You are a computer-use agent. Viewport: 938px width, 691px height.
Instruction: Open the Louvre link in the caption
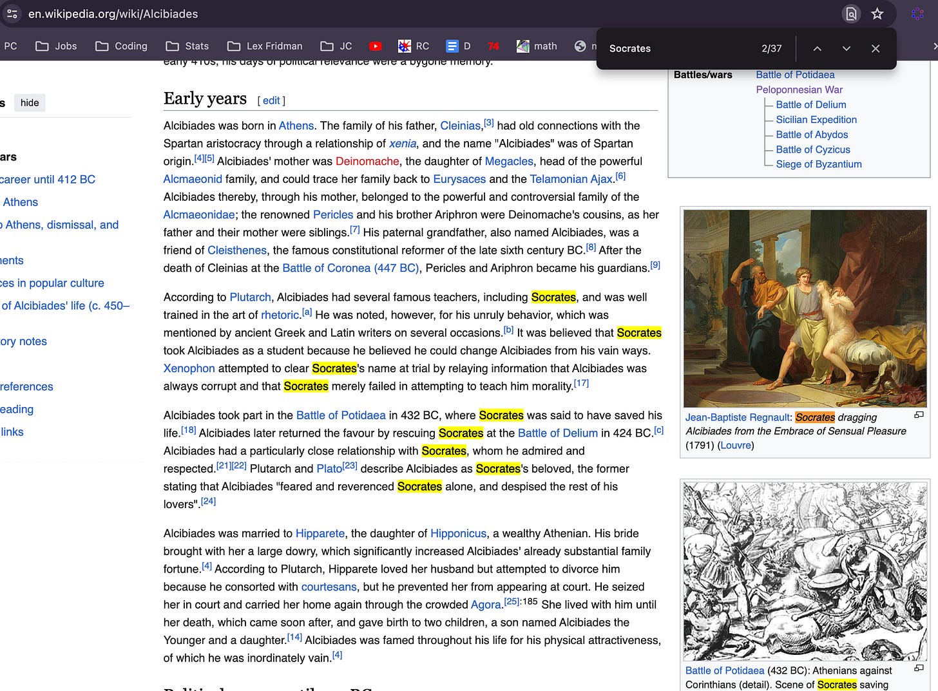click(736, 445)
